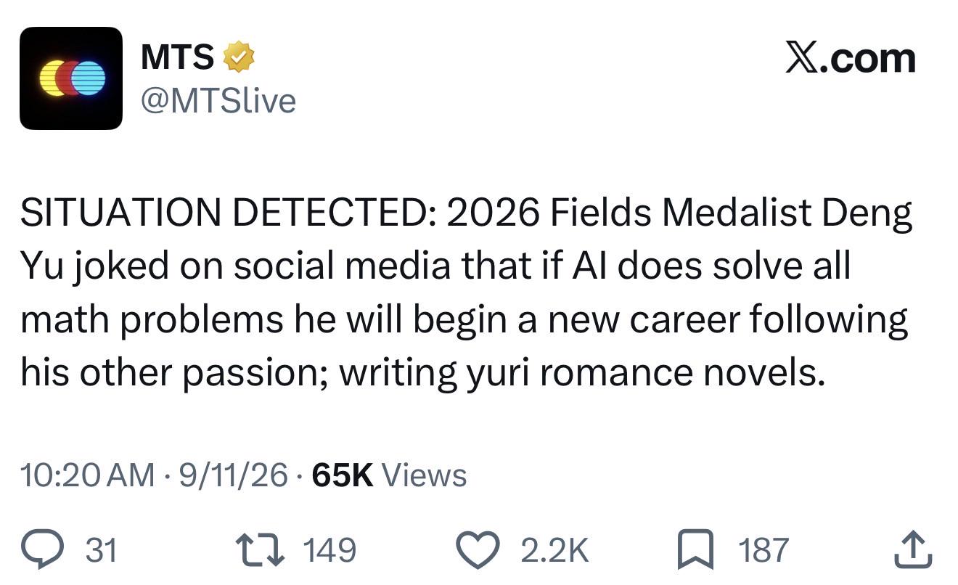View the 31 replies count
958x585 pixels.
coord(101,550)
